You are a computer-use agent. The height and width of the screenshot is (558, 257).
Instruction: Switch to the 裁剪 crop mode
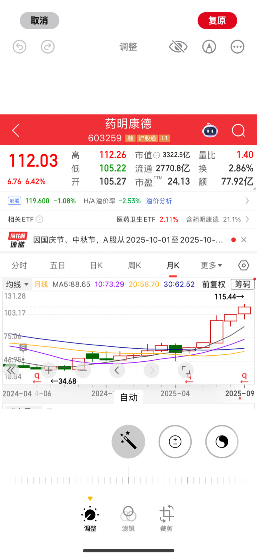pyautogui.click(x=166, y=519)
